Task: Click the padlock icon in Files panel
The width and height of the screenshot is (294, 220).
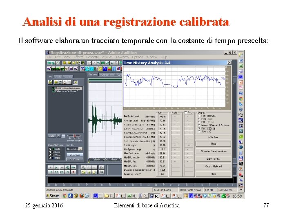Action: (50, 82)
